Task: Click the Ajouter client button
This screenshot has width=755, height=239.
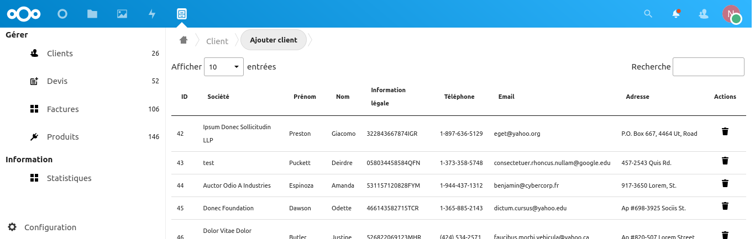Action: (x=273, y=40)
